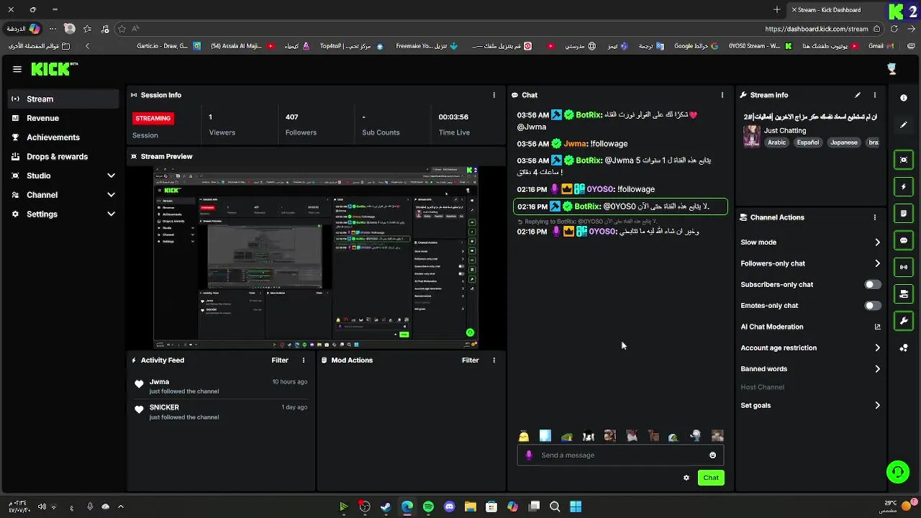This screenshot has height=518, width=921.
Task: Open Followers-only chat settings
Action: (x=811, y=263)
